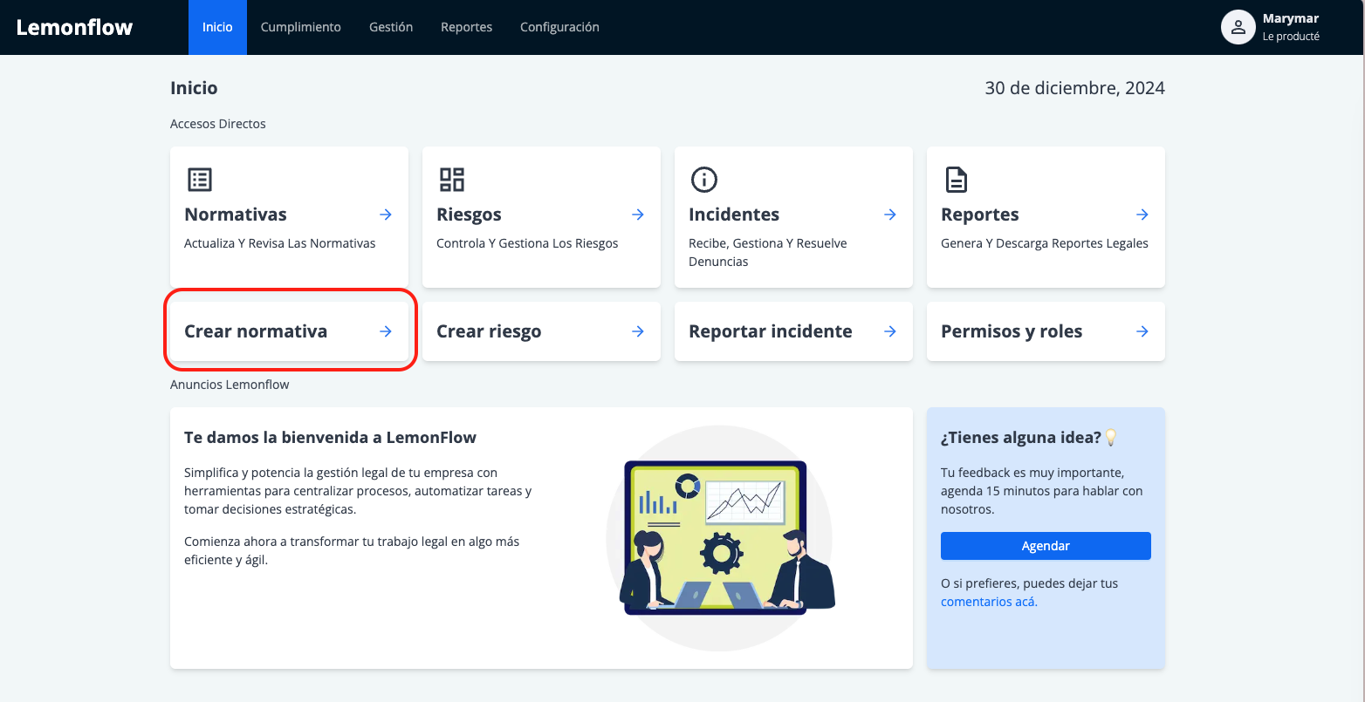Click the arrow next to Crear riesgo
The width and height of the screenshot is (1365, 702).
coord(638,331)
